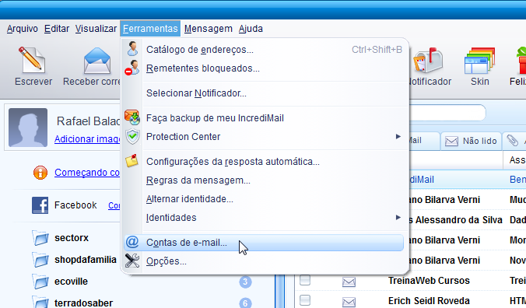Click the Começando com link

pyautogui.click(x=87, y=172)
